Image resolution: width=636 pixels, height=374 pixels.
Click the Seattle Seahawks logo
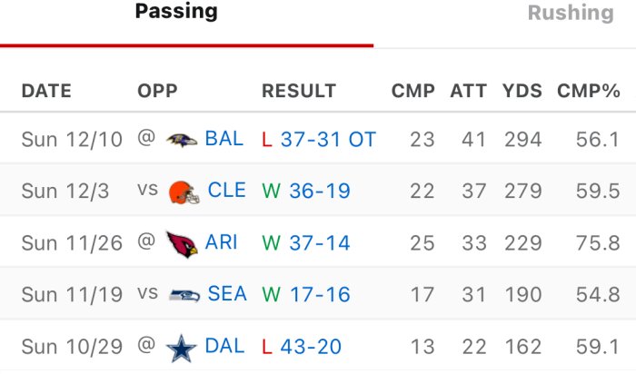tap(184, 295)
